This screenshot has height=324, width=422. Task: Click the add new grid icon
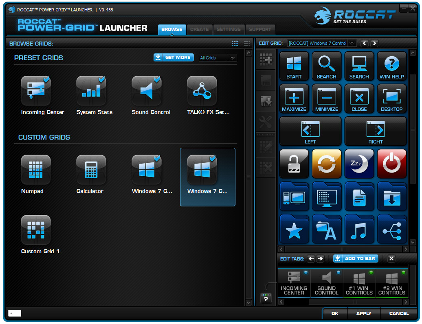pos(266,59)
